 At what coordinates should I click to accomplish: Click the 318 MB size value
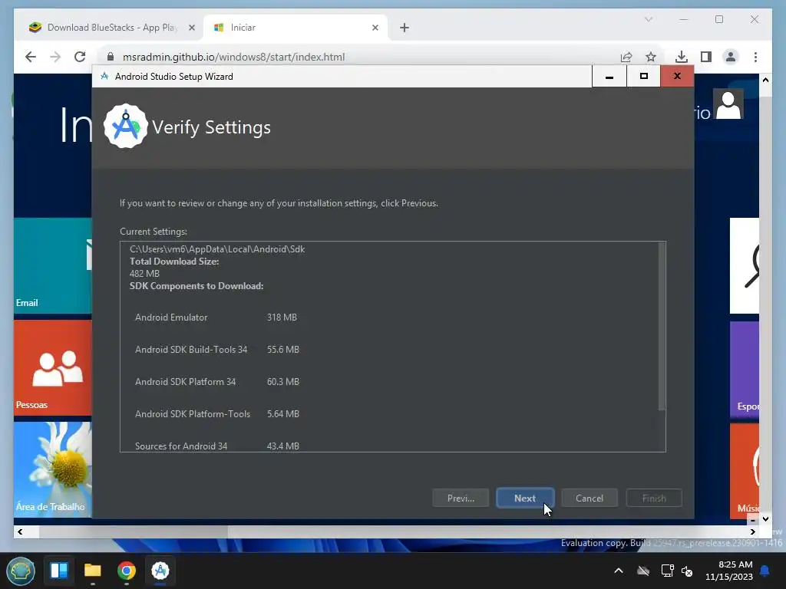pyautogui.click(x=282, y=317)
